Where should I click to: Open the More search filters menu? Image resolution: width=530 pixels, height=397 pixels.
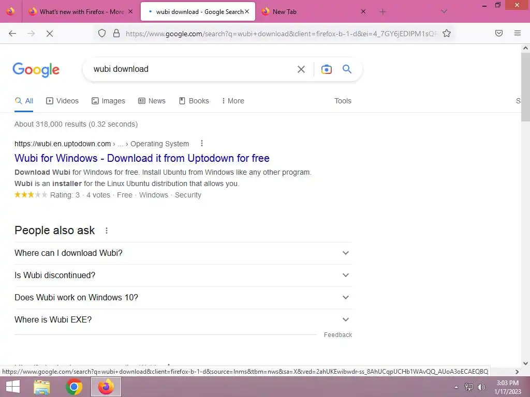(233, 101)
